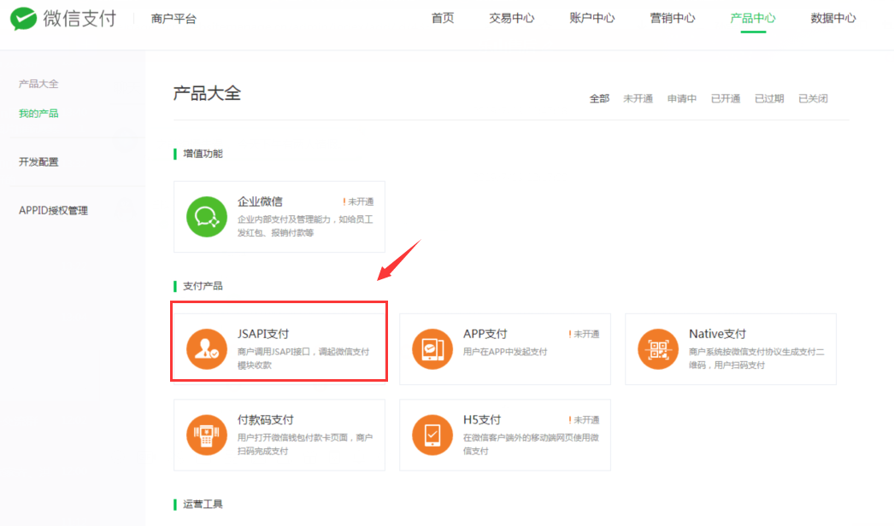Click the APP支付 orange phone icon
The width and height of the screenshot is (894, 526).
tap(432, 348)
